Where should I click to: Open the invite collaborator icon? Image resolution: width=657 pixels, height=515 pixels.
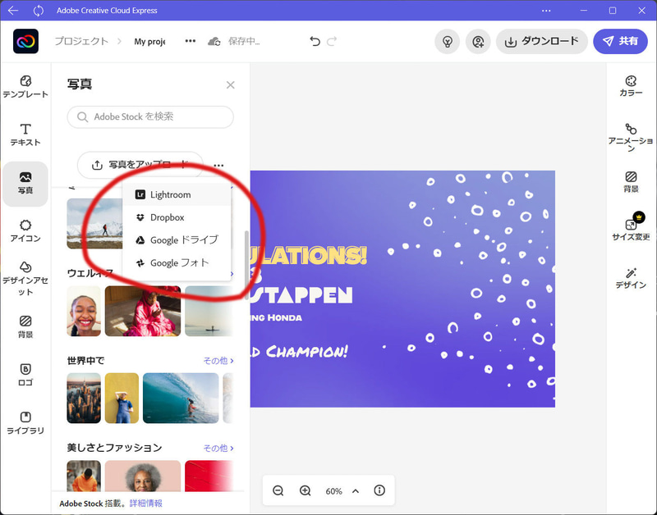[478, 41]
